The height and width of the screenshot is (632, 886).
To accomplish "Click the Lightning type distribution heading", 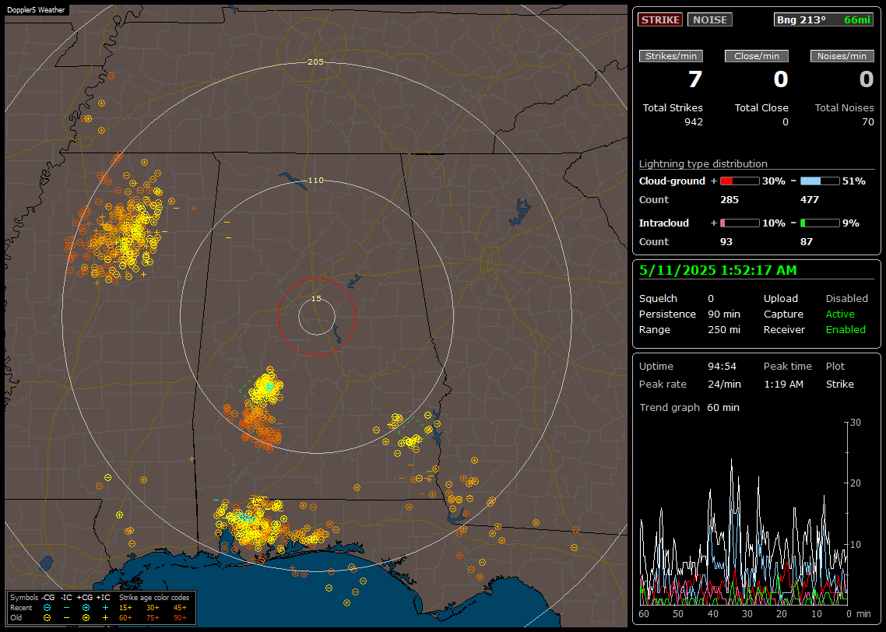I will pyautogui.click(x=703, y=163).
